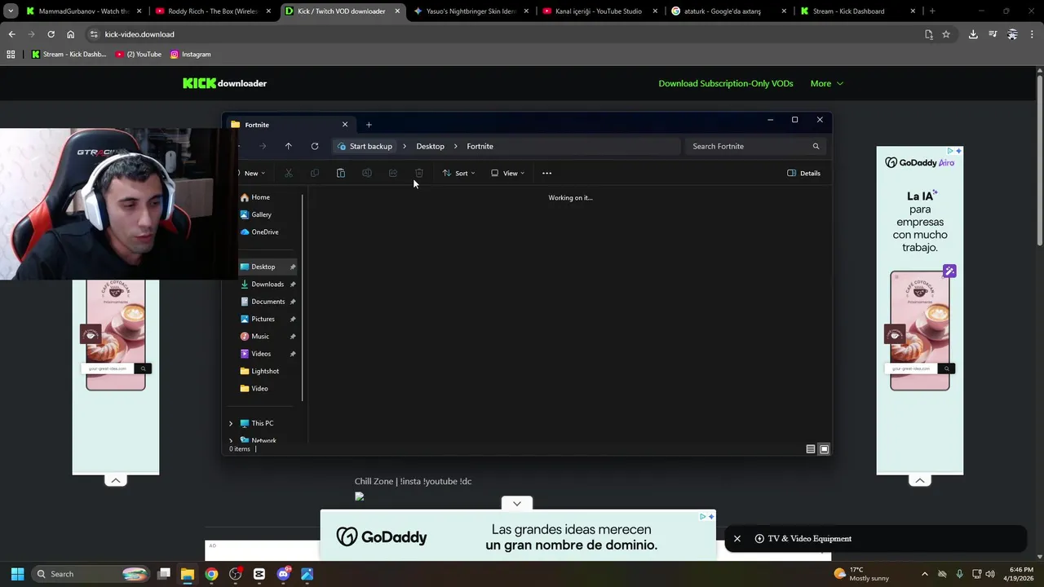
Task: Open the See more ellipsis menu
Action: (547, 173)
